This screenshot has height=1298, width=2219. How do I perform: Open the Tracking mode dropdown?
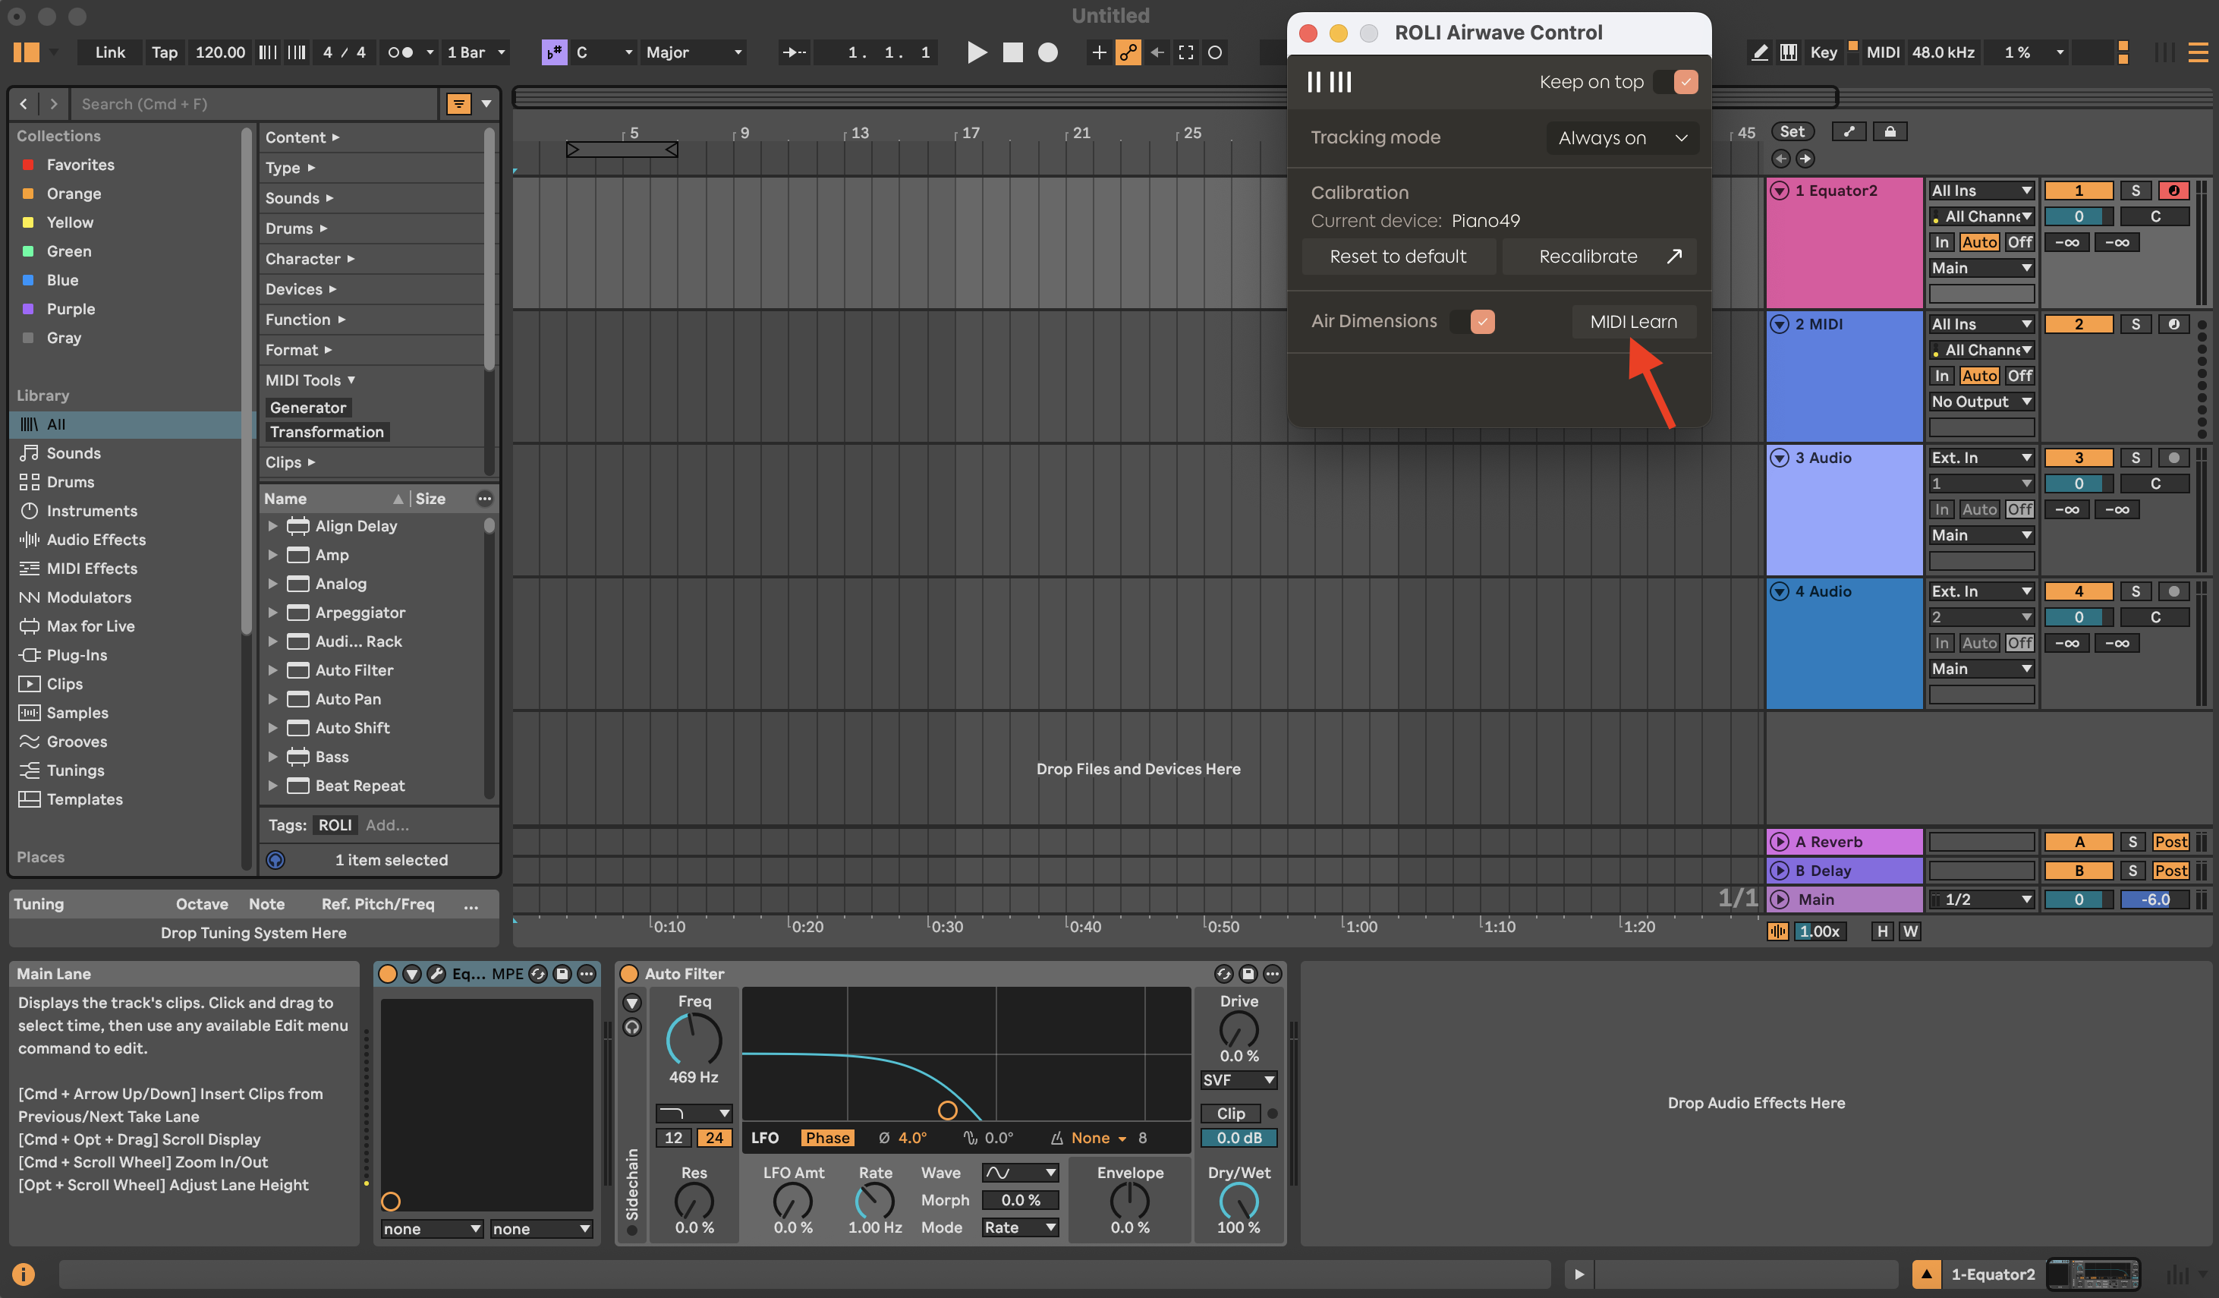[x=1622, y=137]
